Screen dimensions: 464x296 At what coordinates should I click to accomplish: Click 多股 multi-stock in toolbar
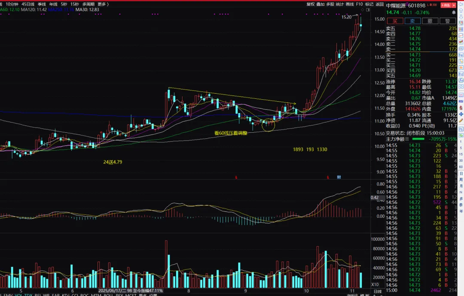click(330, 4)
